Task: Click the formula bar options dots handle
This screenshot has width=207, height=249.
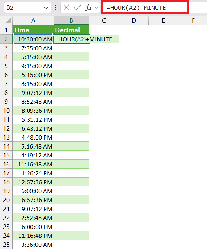Action: coord(55,7)
